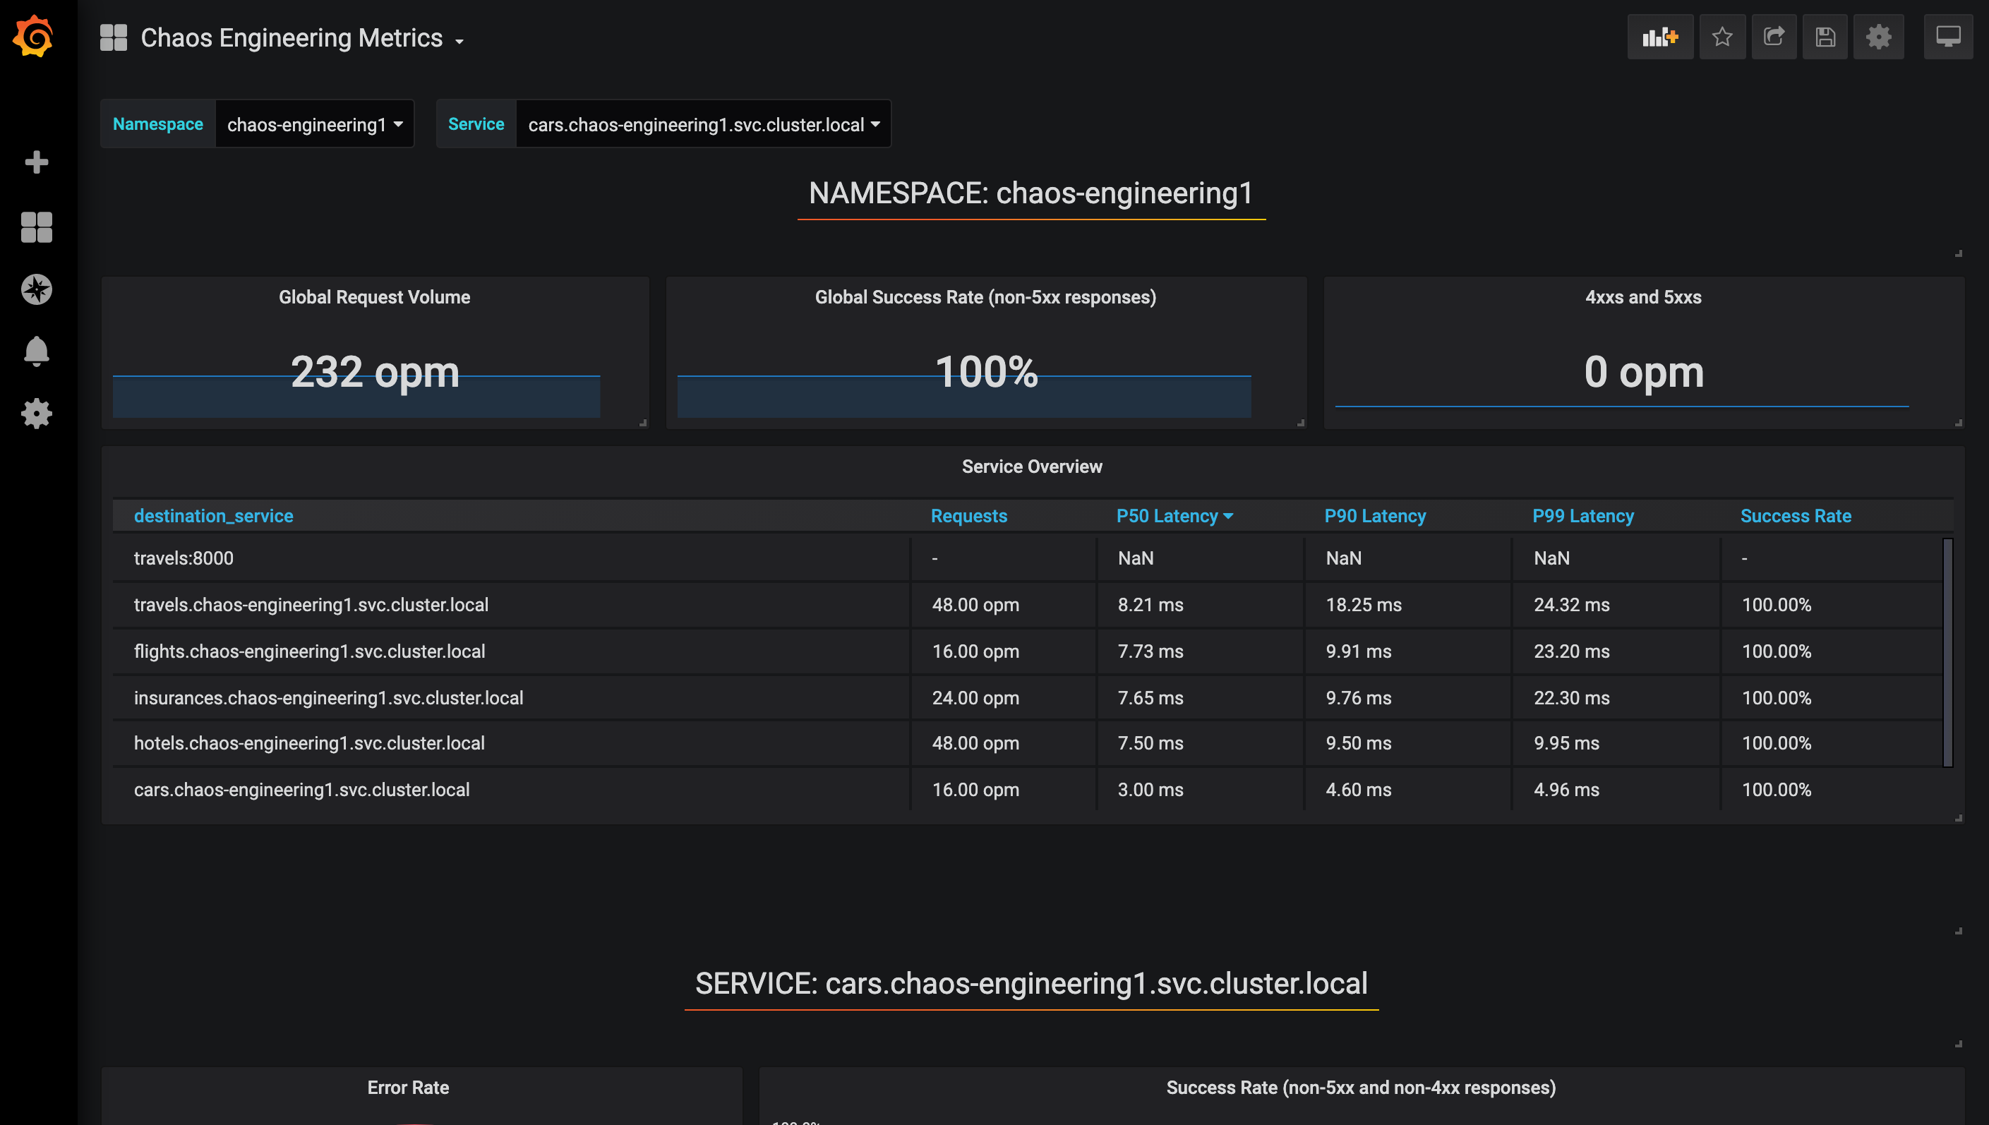Viewport: 1989px width, 1125px height.
Task: Click the Service Overview panel resize handle
Action: coord(1958,817)
